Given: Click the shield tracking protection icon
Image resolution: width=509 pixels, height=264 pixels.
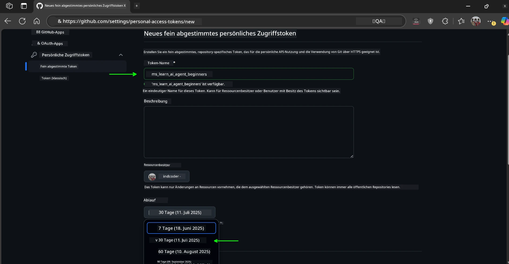Looking at the screenshot, I should tap(430, 21).
